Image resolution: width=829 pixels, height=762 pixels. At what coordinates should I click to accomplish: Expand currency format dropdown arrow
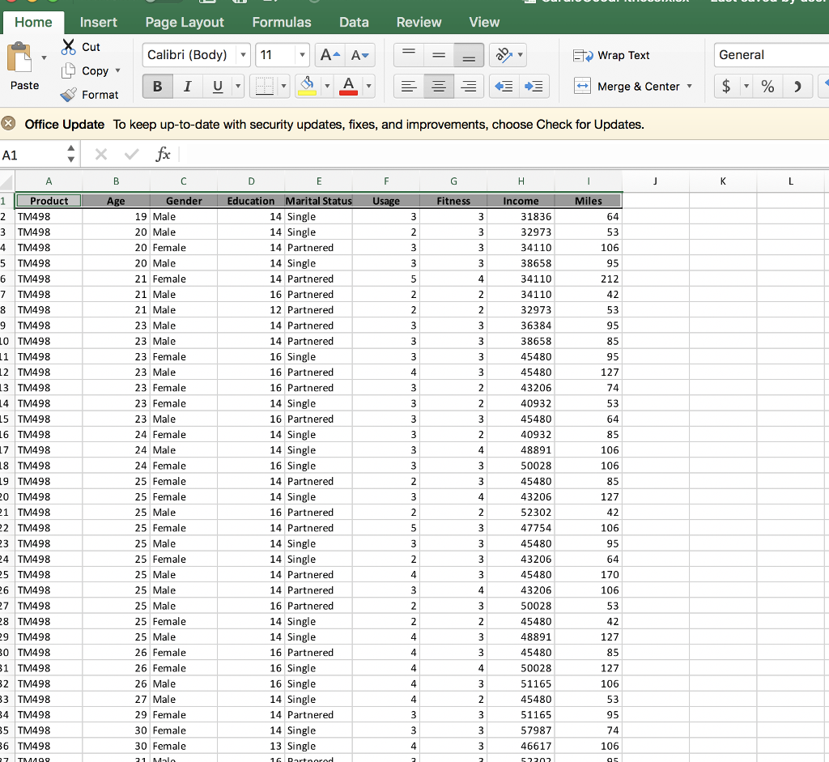tap(746, 86)
